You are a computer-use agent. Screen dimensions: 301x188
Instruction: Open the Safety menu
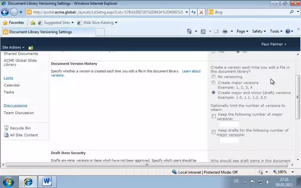point(259,31)
